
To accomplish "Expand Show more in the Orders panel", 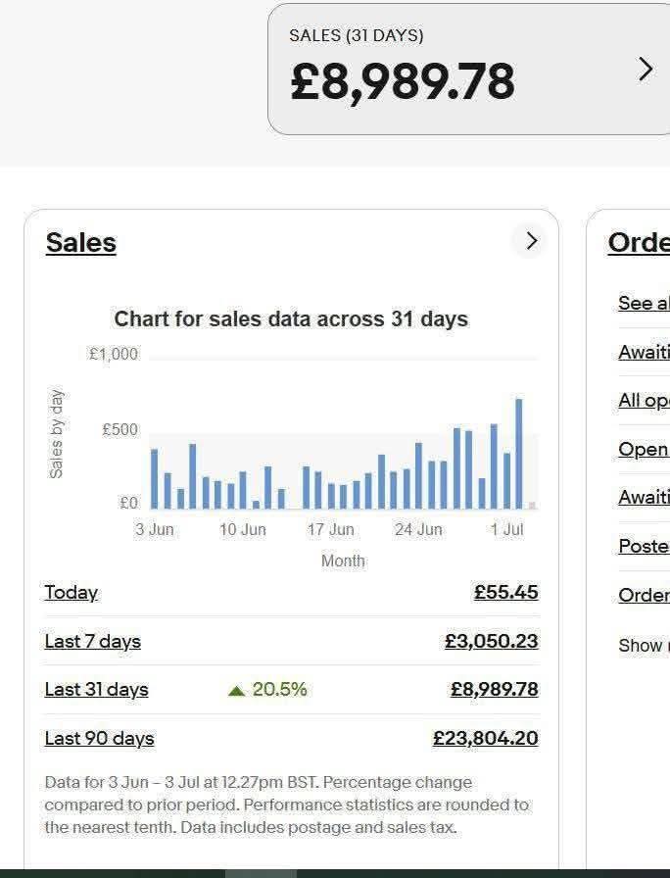I will point(644,645).
